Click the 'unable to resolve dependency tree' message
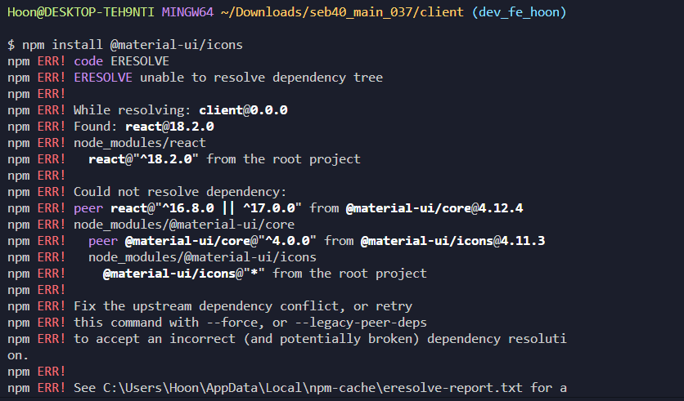The width and height of the screenshot is (684, 401). pyautogui.click(x=261, y=78)
